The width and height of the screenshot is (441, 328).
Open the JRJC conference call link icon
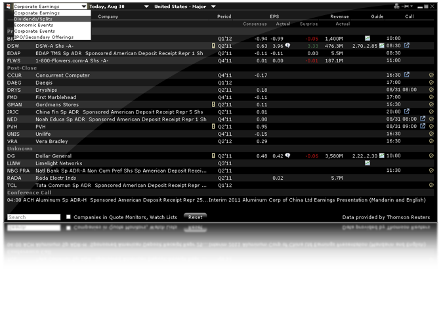pos(407,112)
